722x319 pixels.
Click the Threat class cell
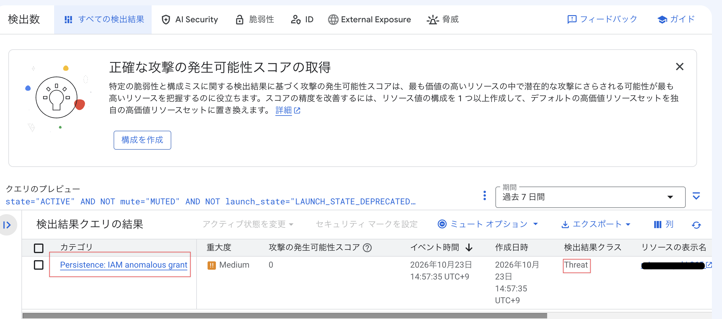coord(576,265)
